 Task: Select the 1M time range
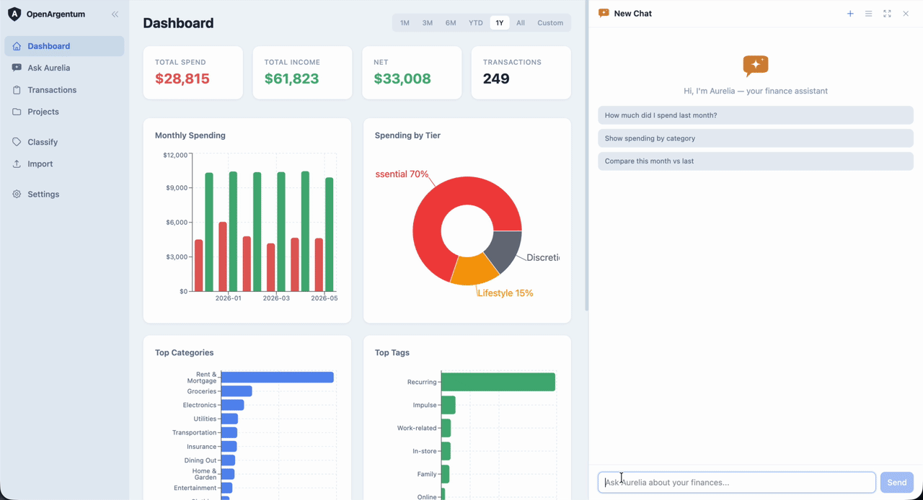405,23
